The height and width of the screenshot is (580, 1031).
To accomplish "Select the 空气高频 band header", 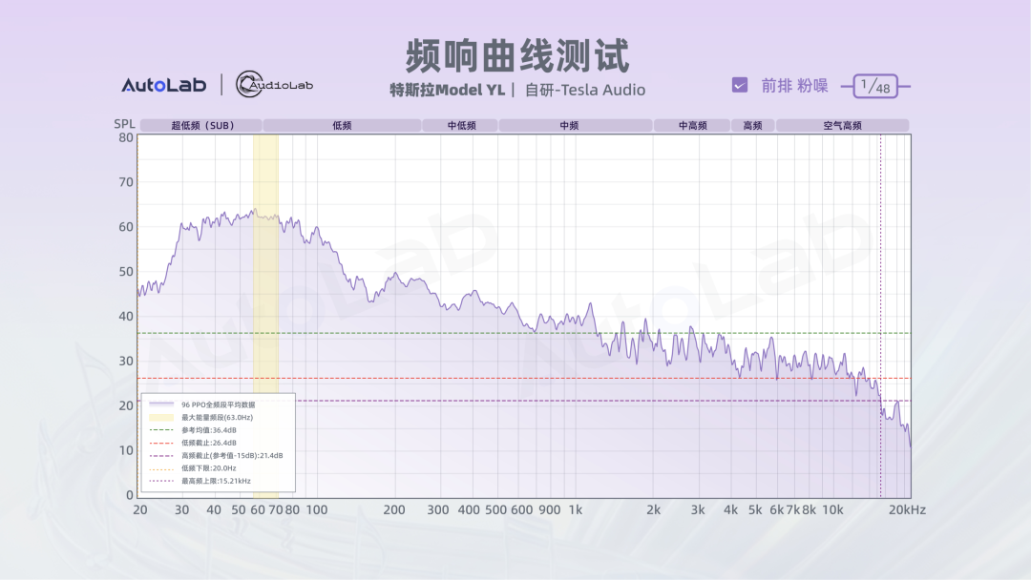I will click(x=842, y=125).
